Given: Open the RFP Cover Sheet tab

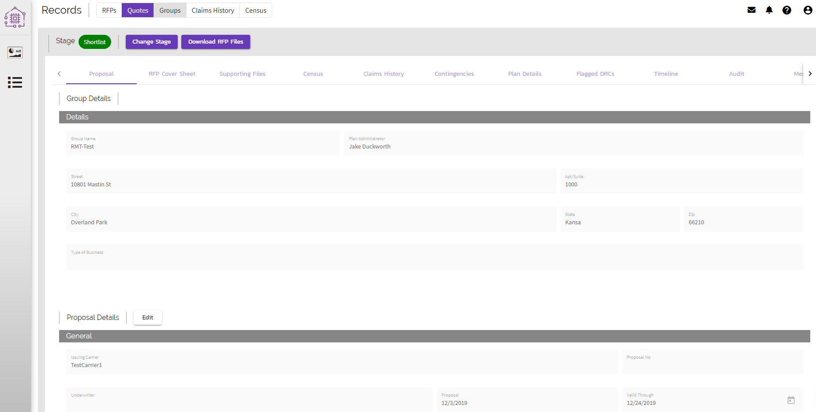Looking at the screenshot, I should click(172, 74).
